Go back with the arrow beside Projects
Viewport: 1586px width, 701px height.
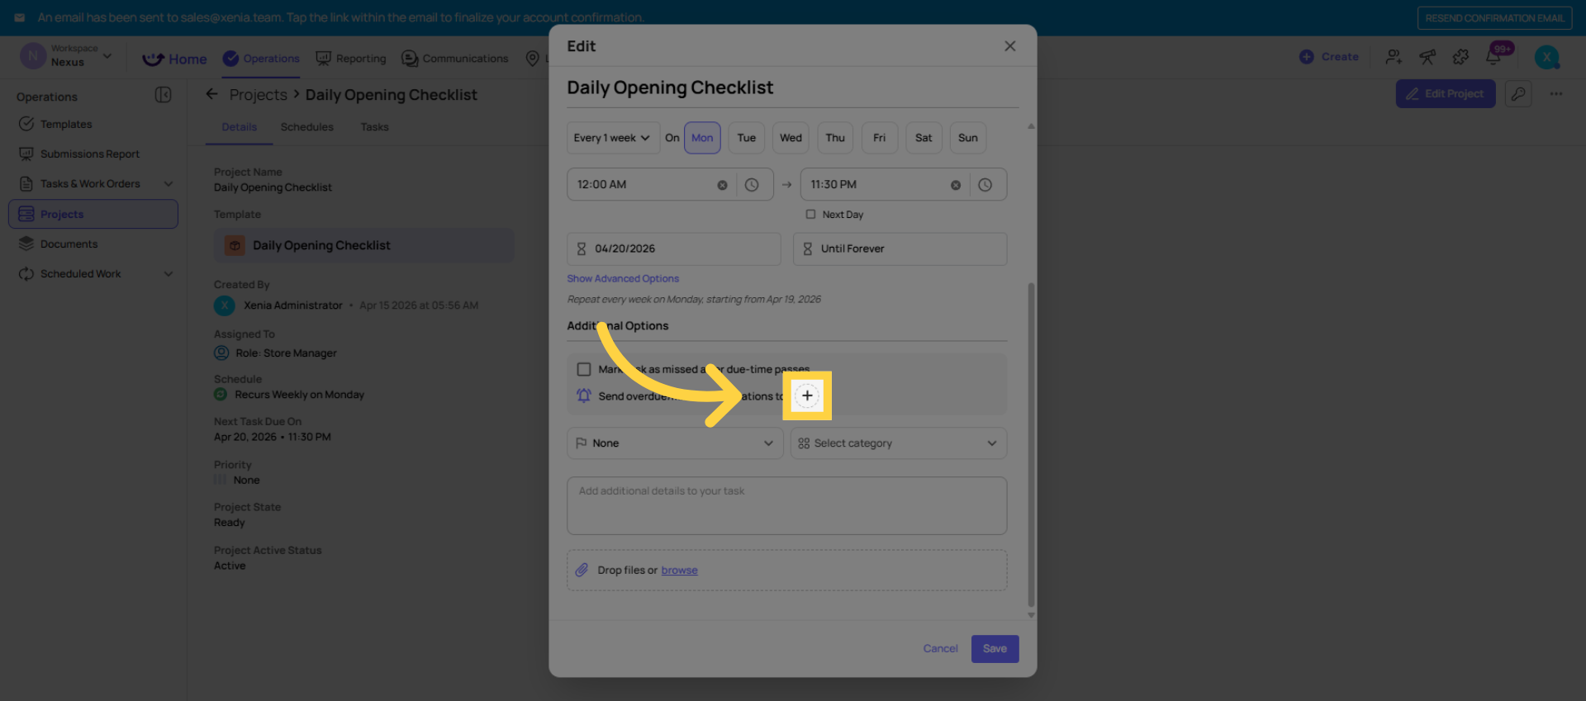212,94
